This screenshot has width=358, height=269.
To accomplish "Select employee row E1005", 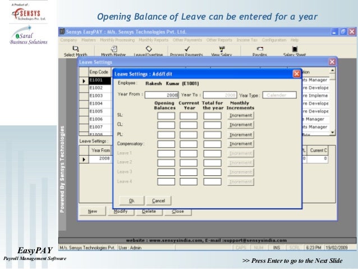I will pos(100,111).
